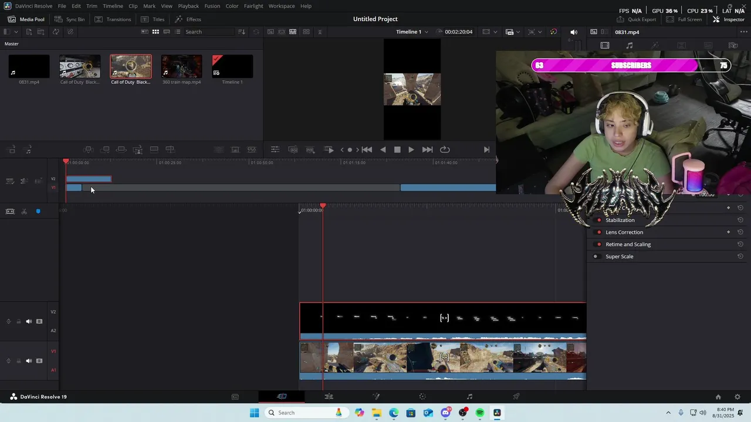Click the bypass color grades icon

pyautogui.click(x=553, y=32)
